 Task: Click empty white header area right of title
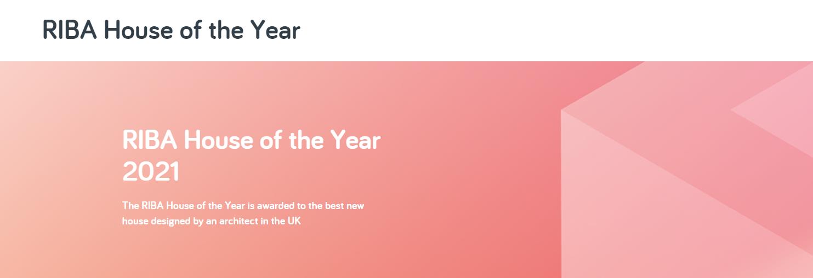coord(548,31)
